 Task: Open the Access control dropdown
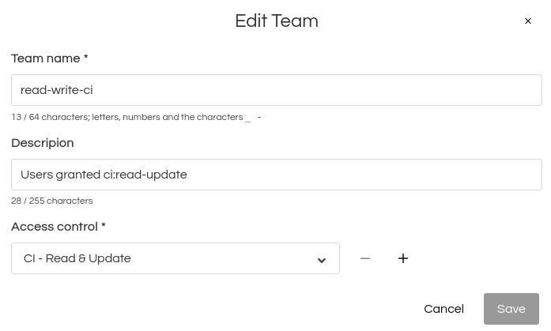[175, 258]
